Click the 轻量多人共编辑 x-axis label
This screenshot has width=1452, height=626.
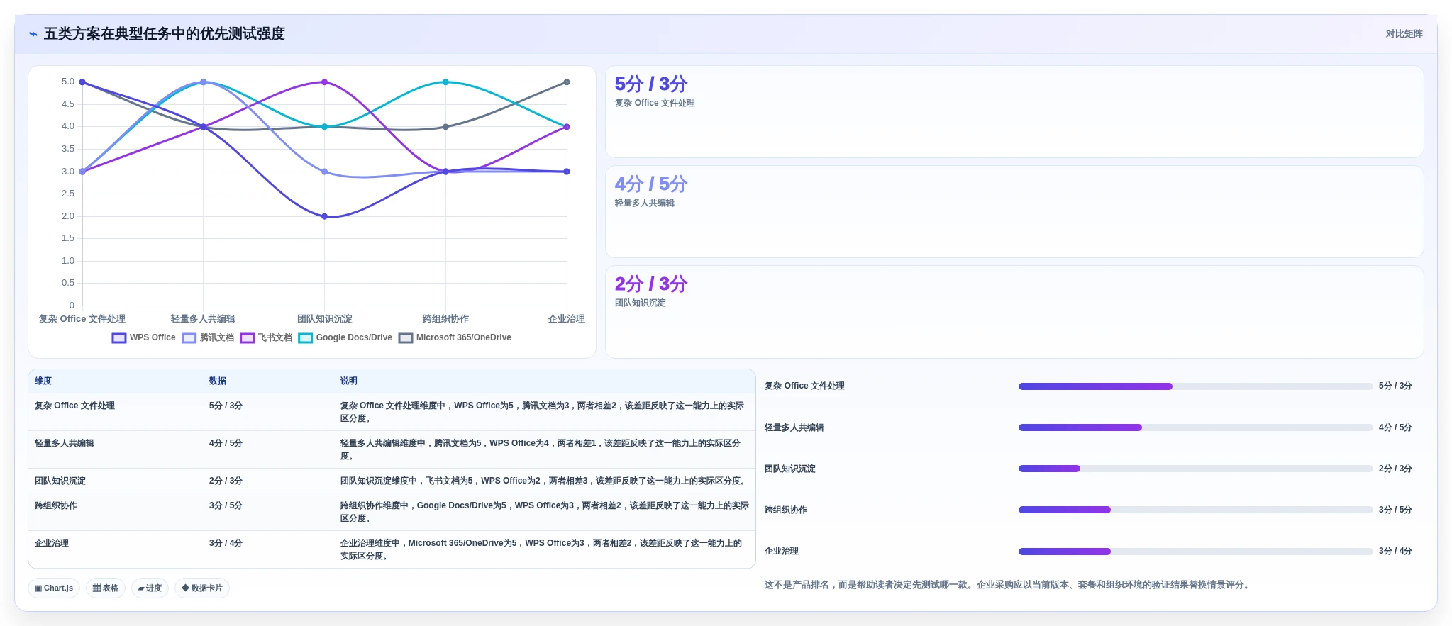pos(203,319)
